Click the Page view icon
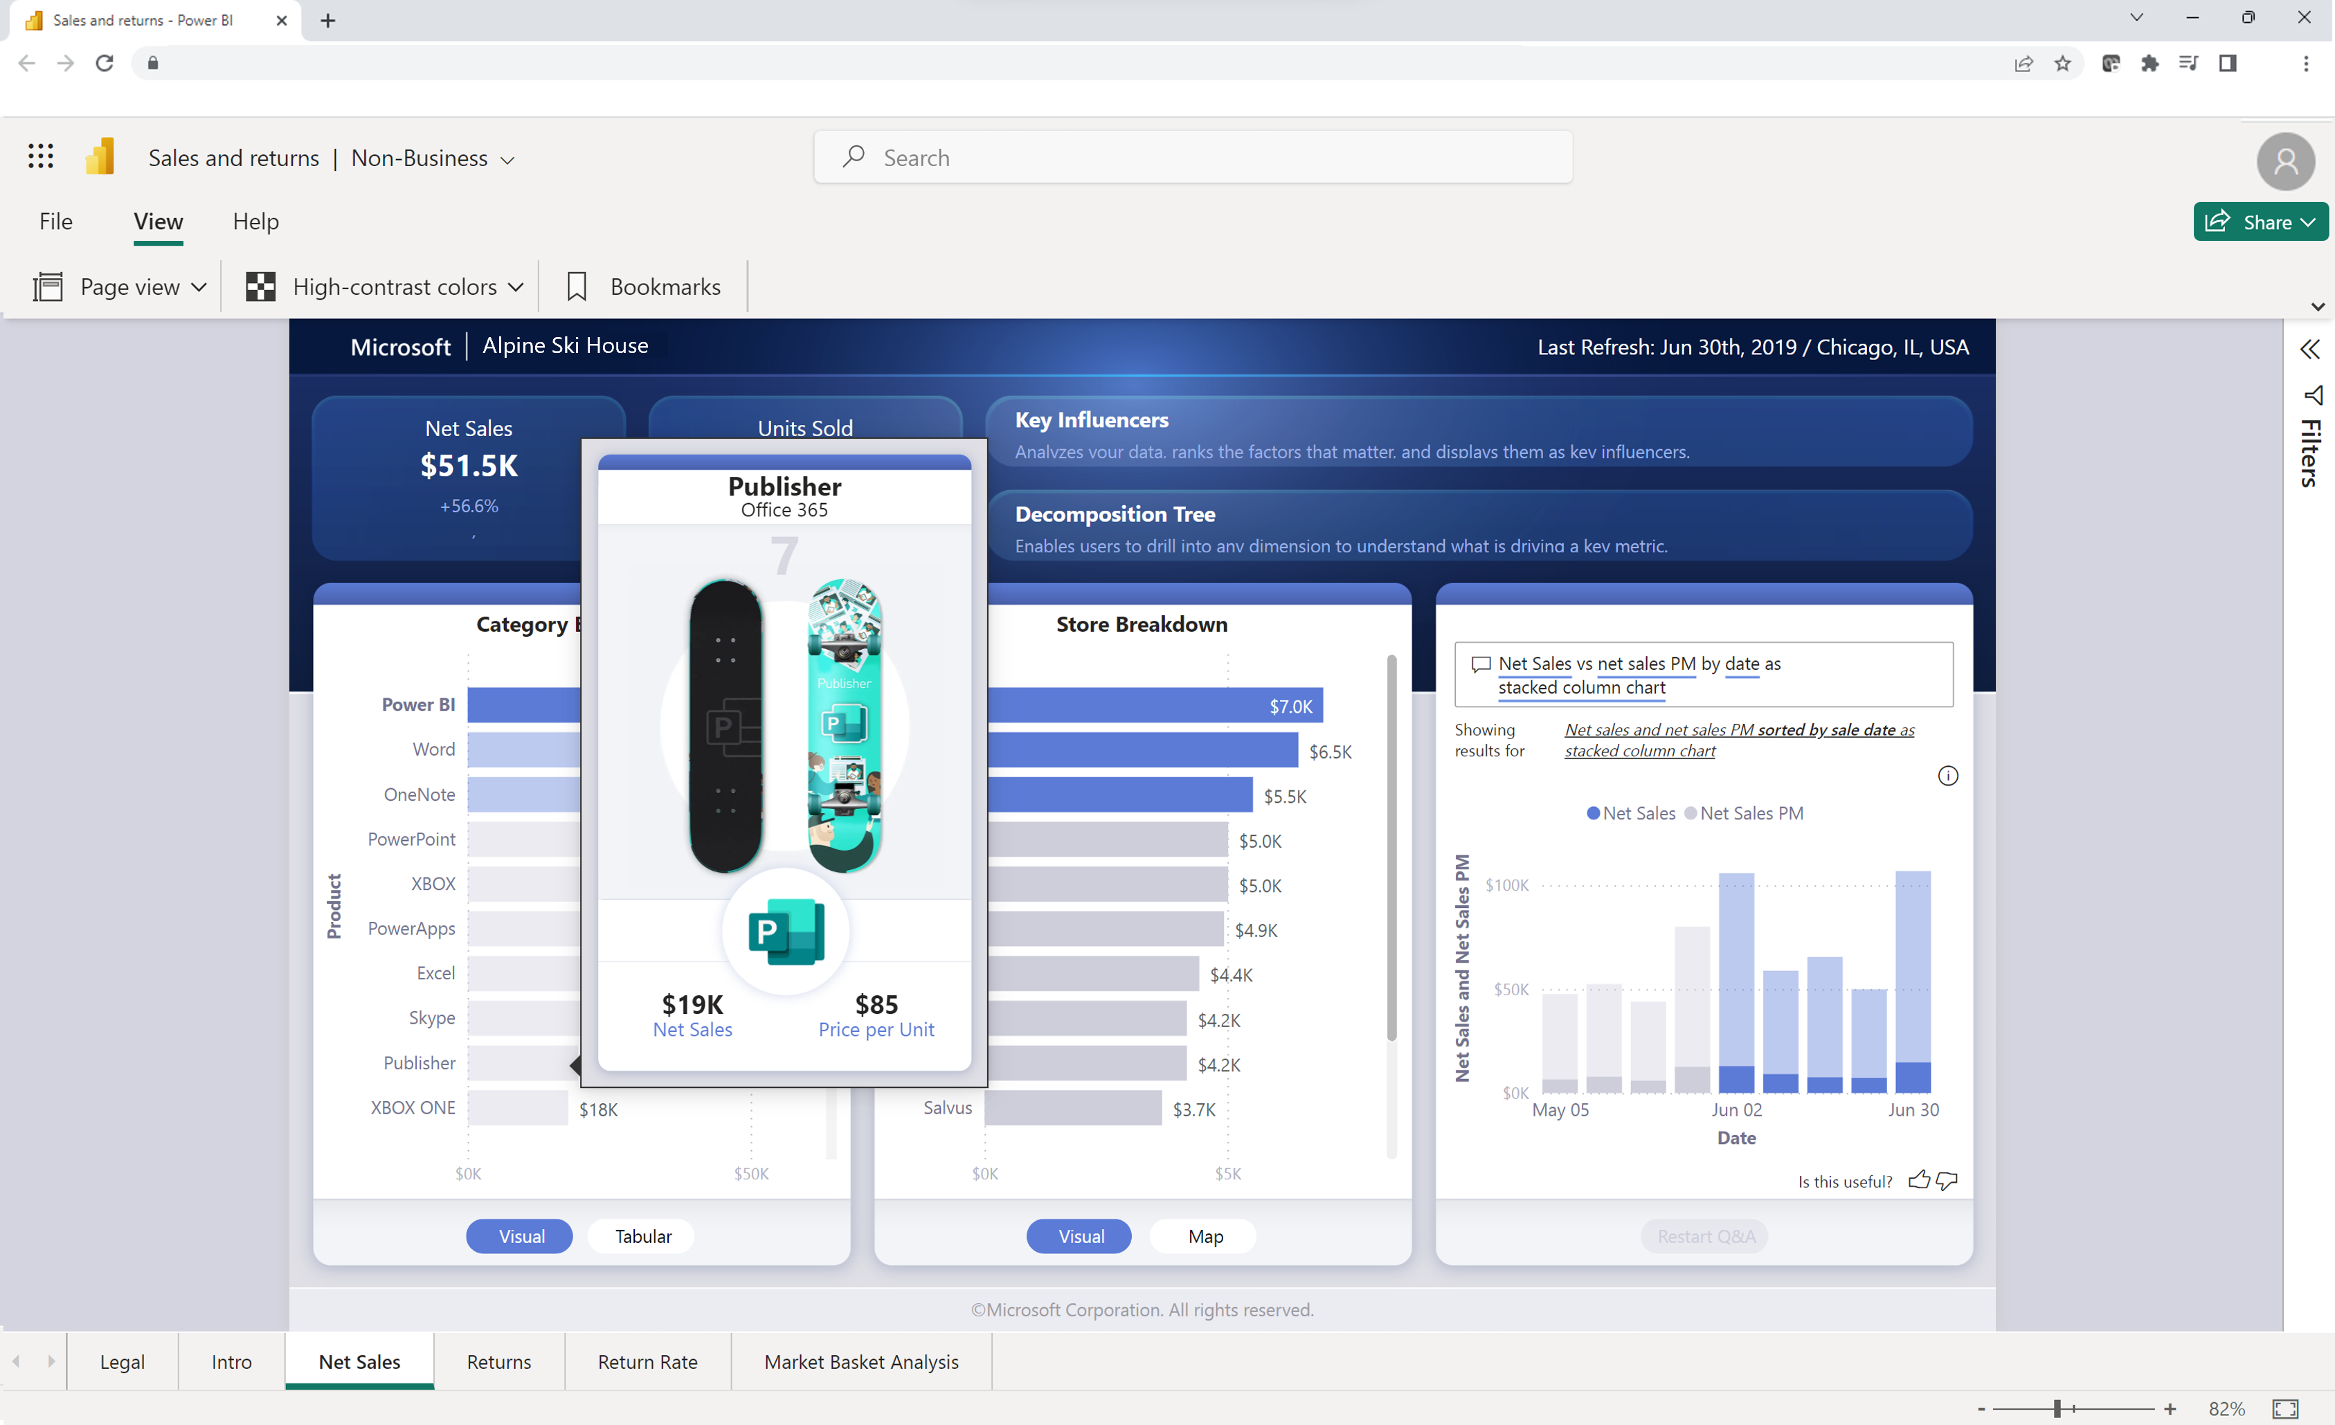2335x1425 pixels. [x=48, y=287]
